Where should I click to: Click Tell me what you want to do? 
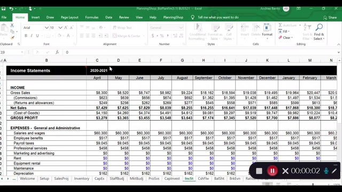pyautogui.click(x=218, y=17)
